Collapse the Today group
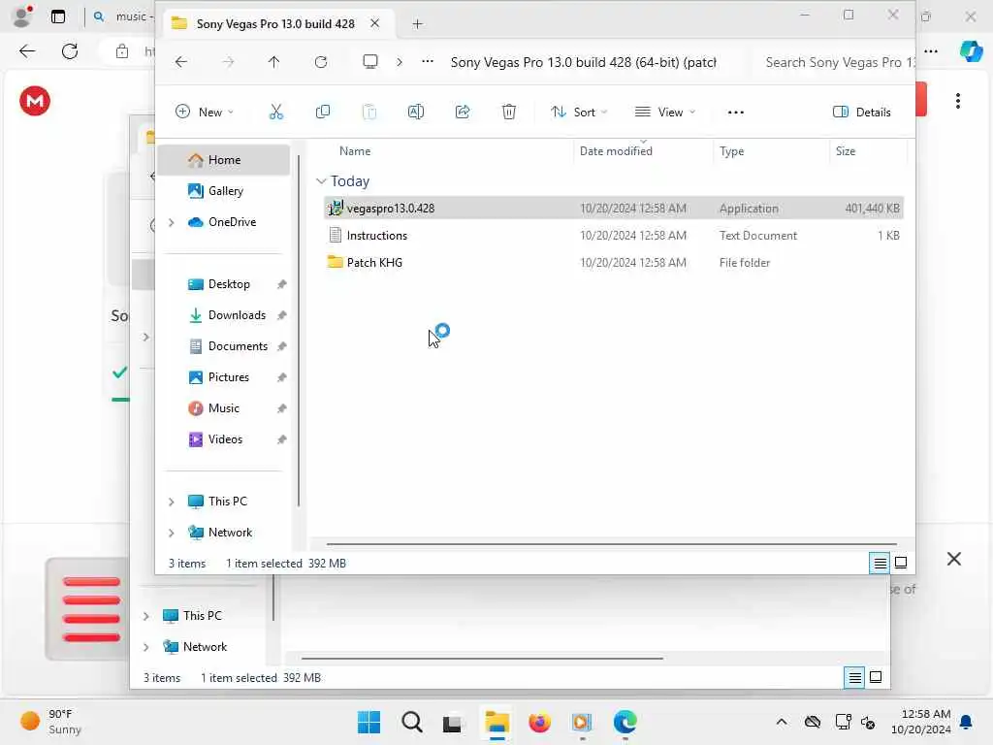Image resolution: width=993 pixels, height=745 pixels. pyautogui.click(x=321, y=181)
